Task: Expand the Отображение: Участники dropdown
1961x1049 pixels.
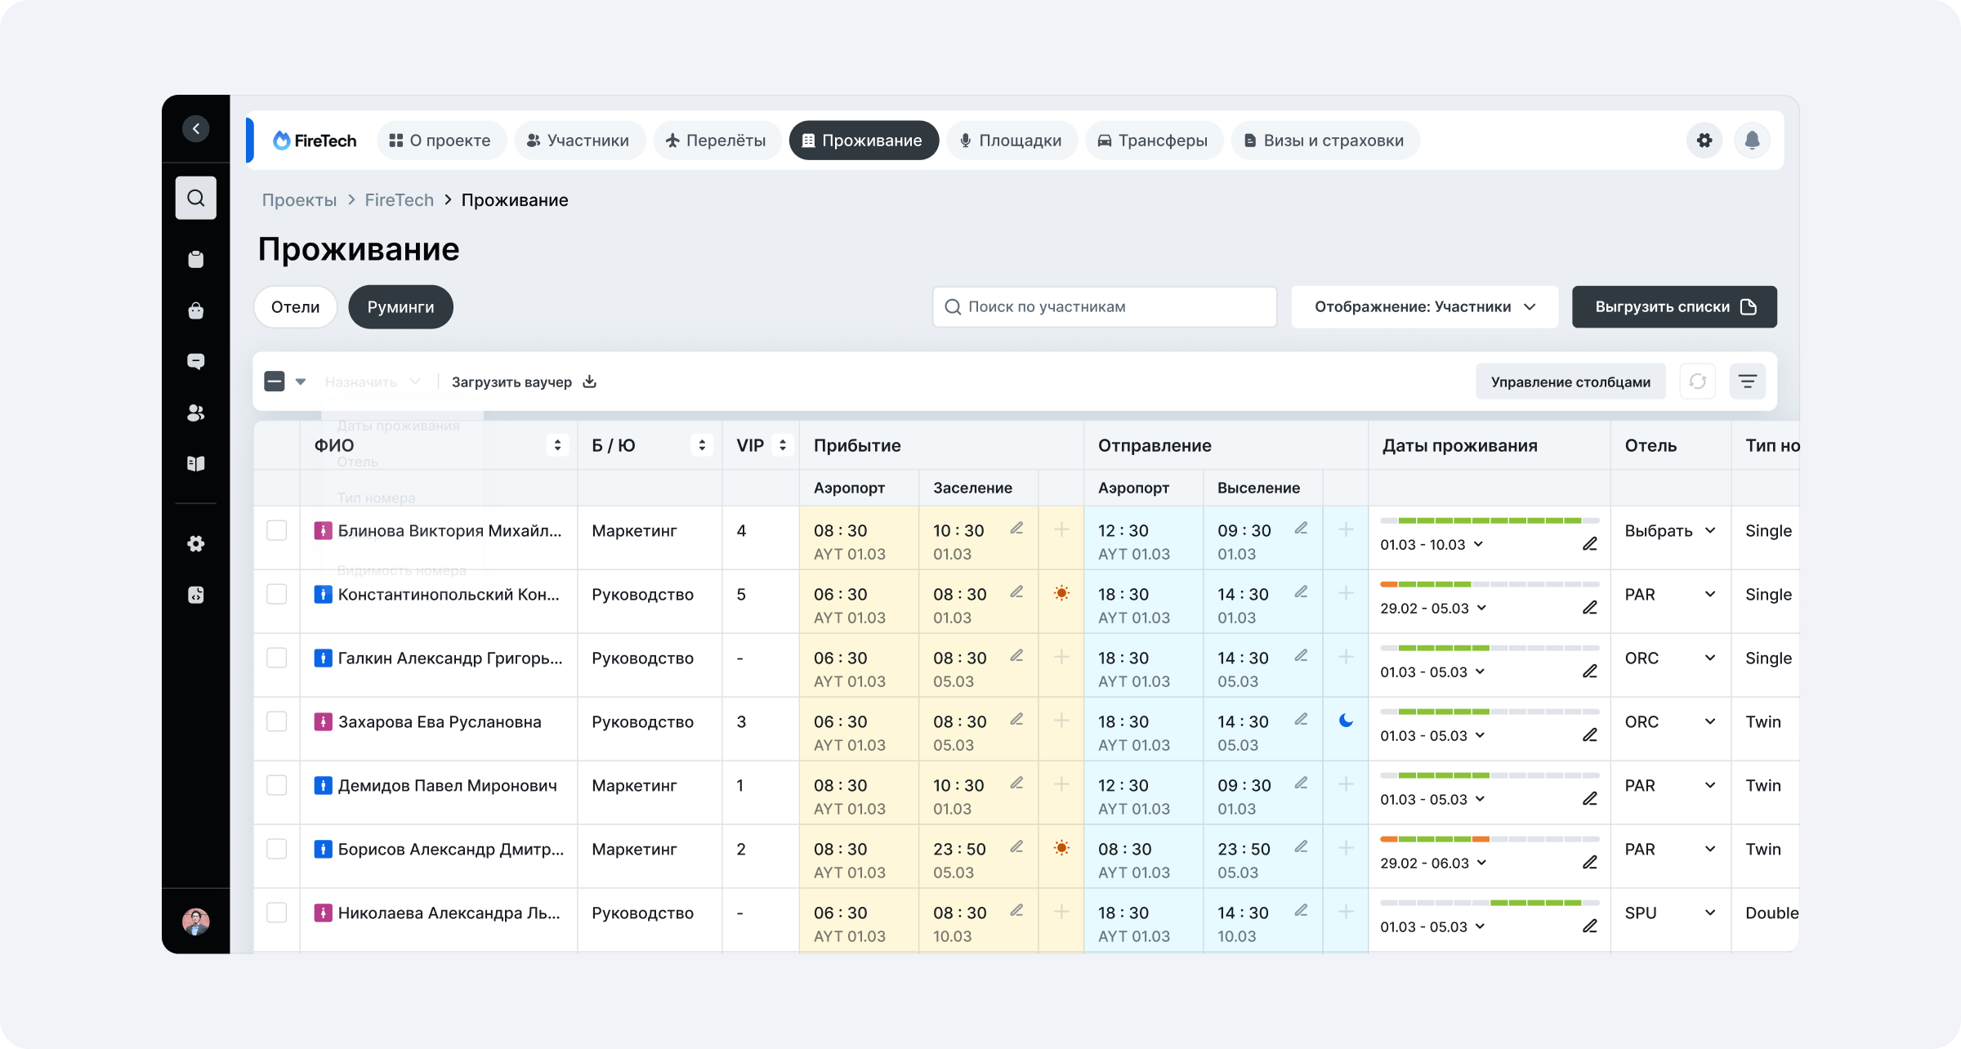Action: (x=1424, y=307)
